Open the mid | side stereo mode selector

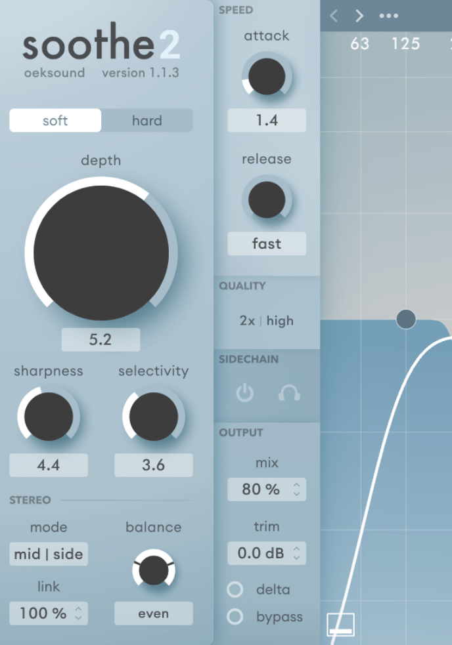[x=49, y=554]
